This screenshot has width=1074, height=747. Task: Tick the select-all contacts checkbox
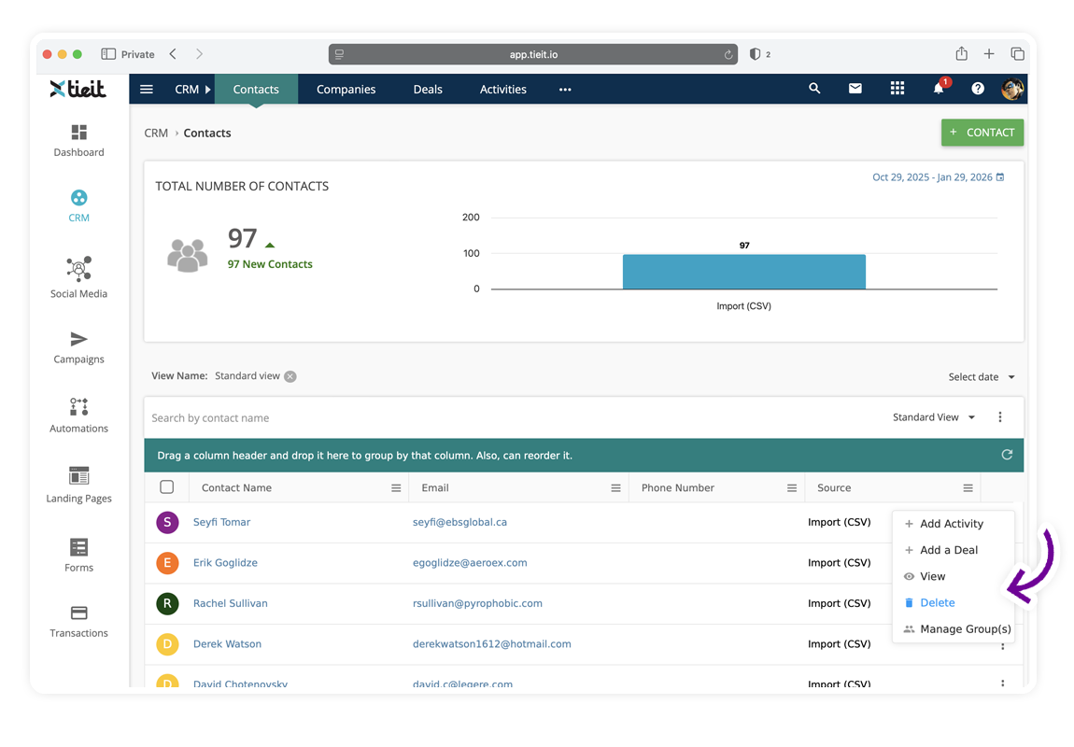tap(167, 487)
